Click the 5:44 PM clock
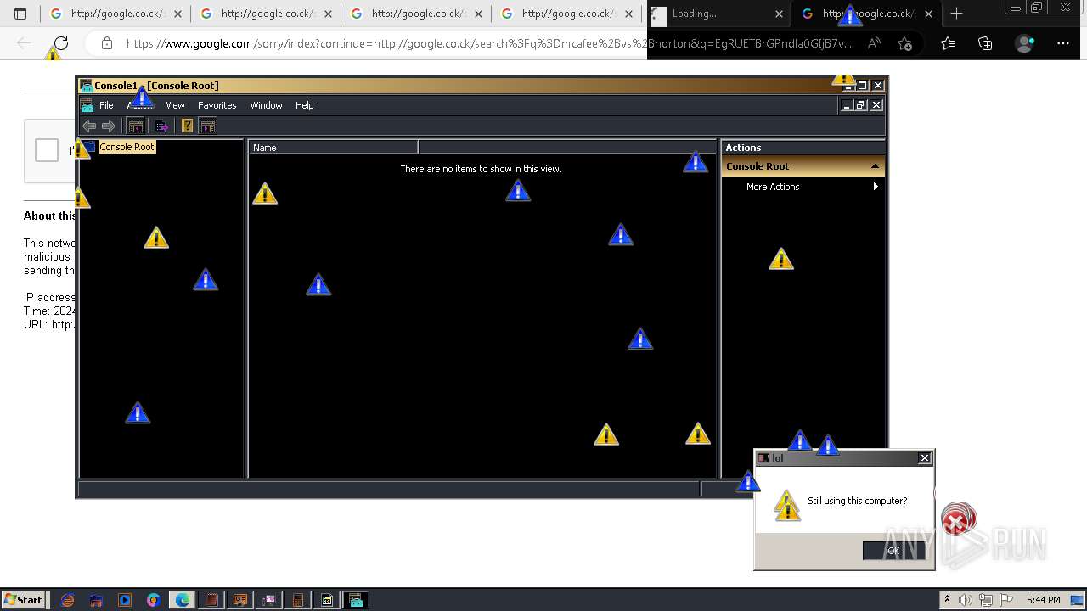Image resolution: width=1087 pixels, height=611 pixels. pyautogui.click(x=1043, y=600)
